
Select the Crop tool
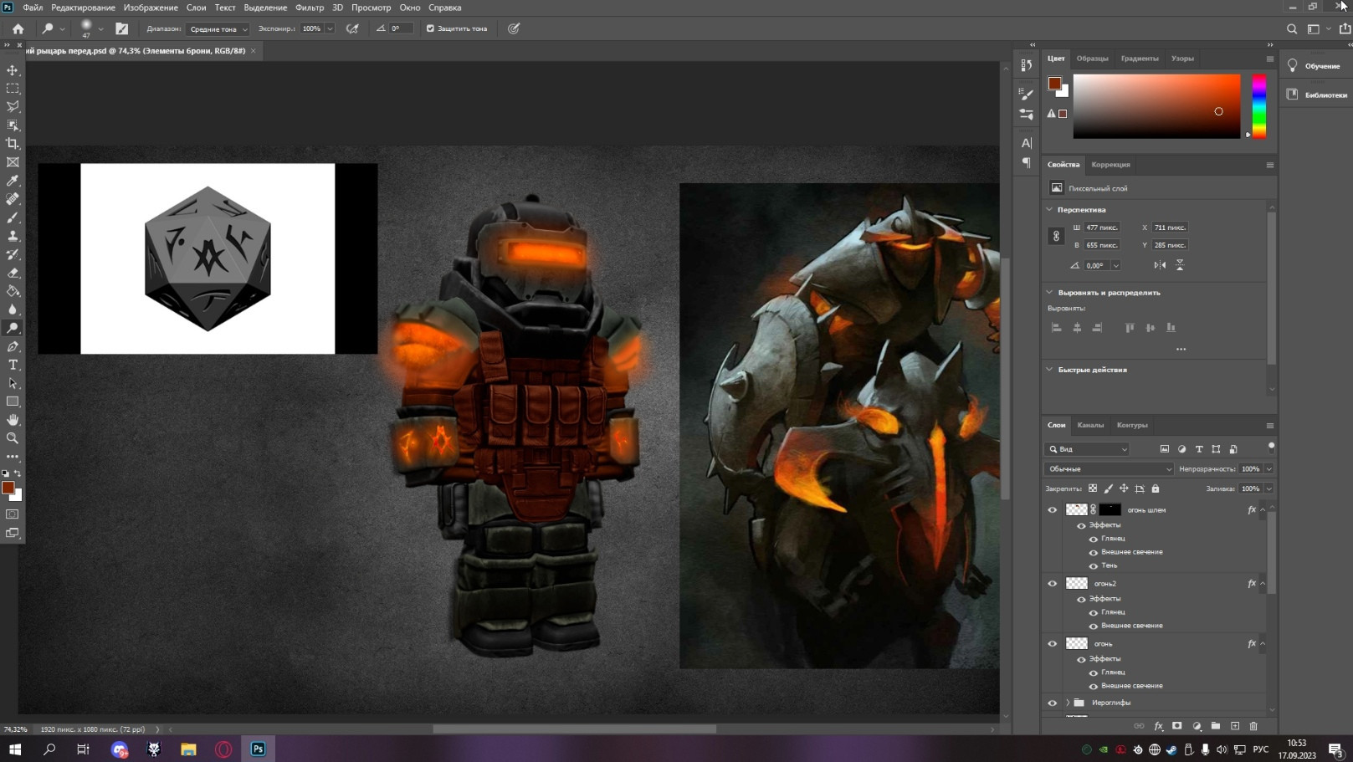click(13, 144)
